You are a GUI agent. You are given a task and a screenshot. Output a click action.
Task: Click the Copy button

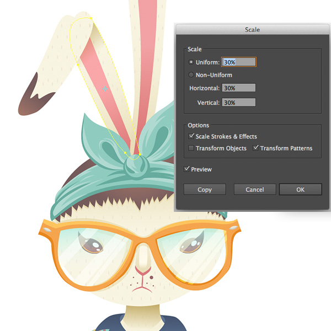[205, 189]
